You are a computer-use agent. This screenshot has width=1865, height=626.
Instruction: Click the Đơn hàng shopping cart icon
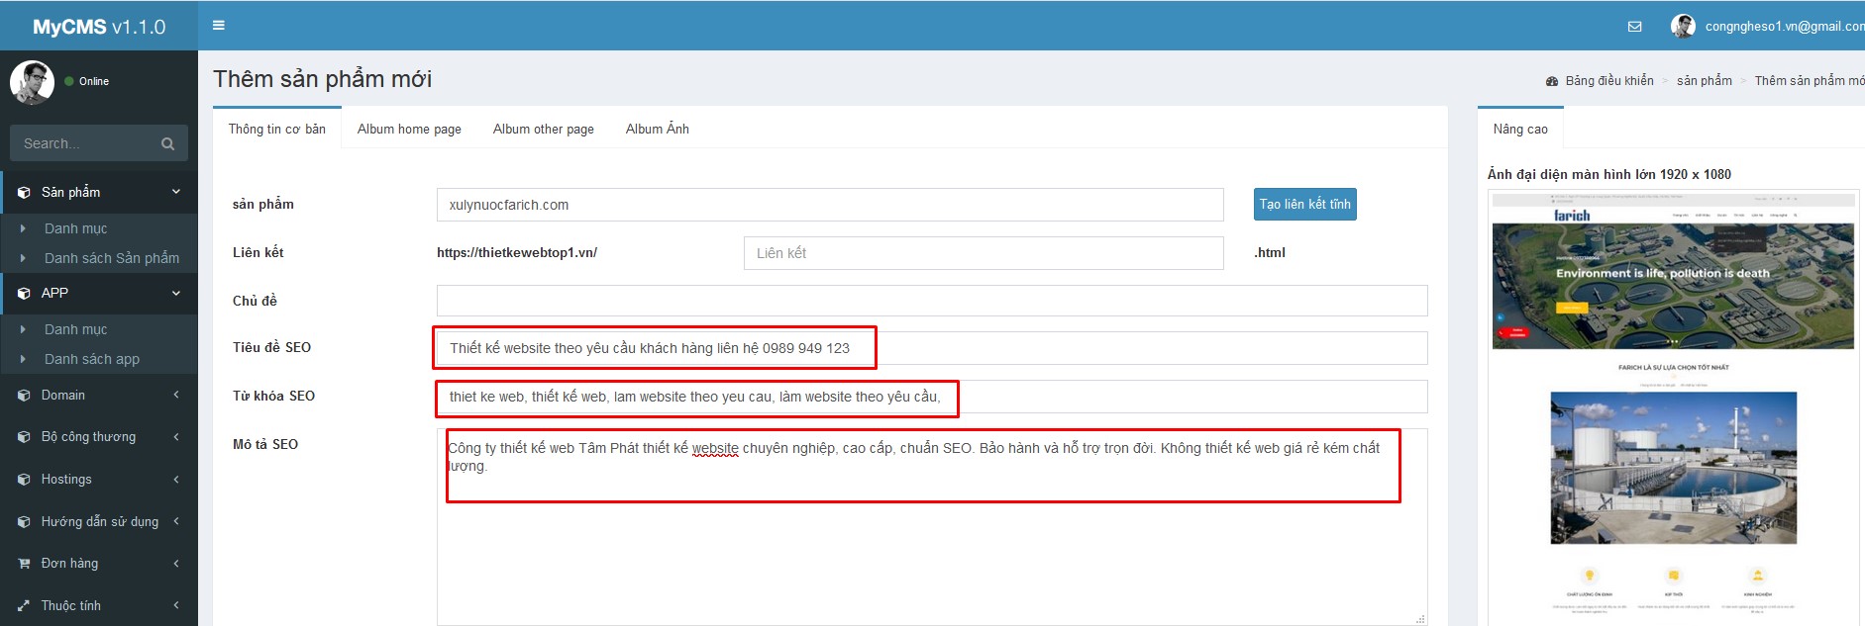[x=24, y=564]
